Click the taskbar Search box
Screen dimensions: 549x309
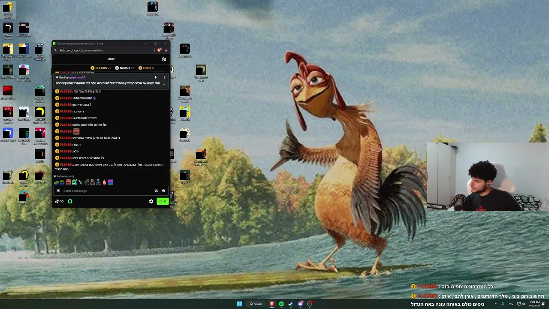(256, 304)
